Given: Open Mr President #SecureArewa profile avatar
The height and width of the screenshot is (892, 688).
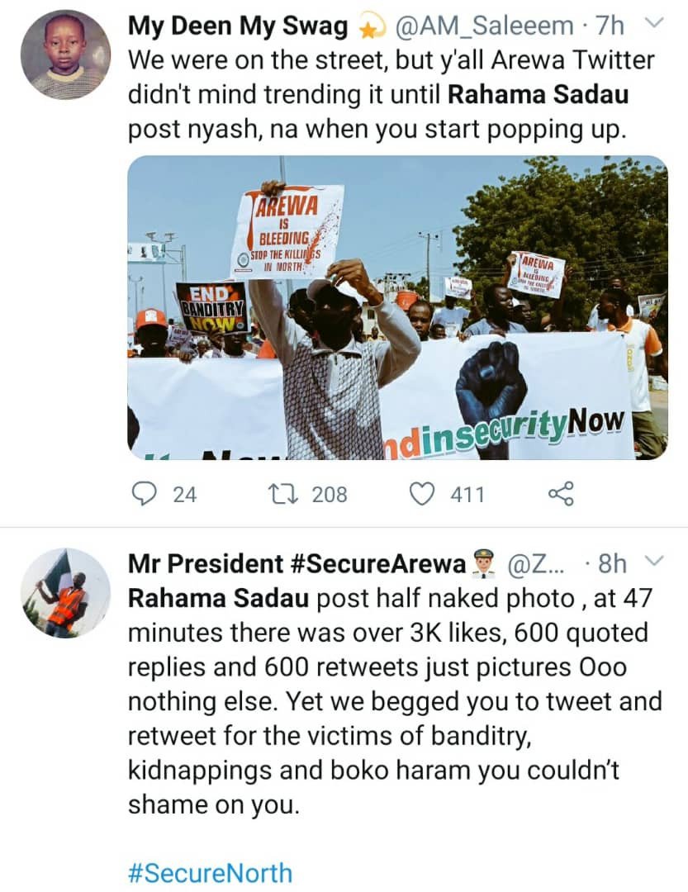Looking at the screenshot, I should click(x=65, y=593).
